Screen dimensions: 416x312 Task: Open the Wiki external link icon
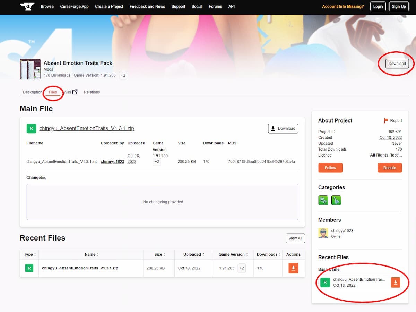pyautogui.click(x=75, y=91)
